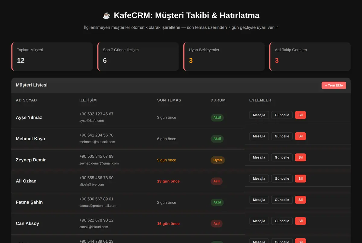Click the "16 gün önce" last contact cell
The height and width of the screenshot is (243, 362).
[x=168, y=224]
